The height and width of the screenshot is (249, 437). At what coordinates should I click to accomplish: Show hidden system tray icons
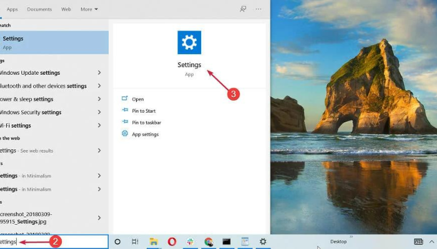pyautogui.click(x=432, y=242)
